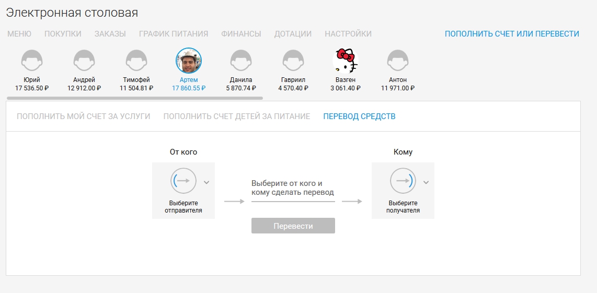Select the ПЕРЕВОД СРЕДСТВ tab
Viewport: 597px width, 293px height.
coord(360,116)
